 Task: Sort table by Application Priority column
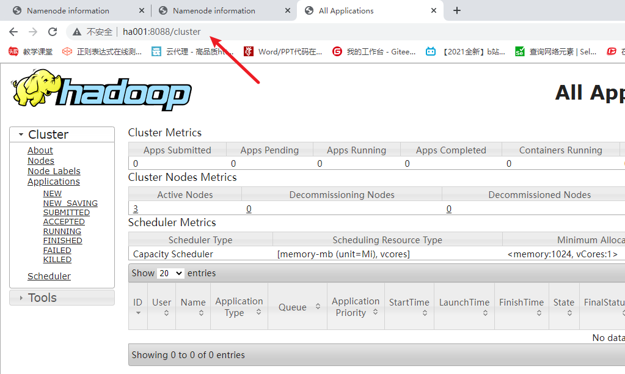pyautogui.click(x=356, y=306)
